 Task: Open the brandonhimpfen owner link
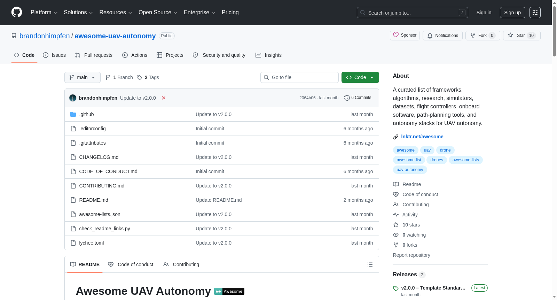click(45, 36)
